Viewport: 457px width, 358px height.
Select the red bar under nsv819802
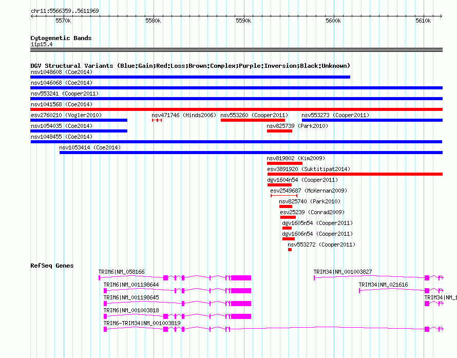(x=284, y=163)
